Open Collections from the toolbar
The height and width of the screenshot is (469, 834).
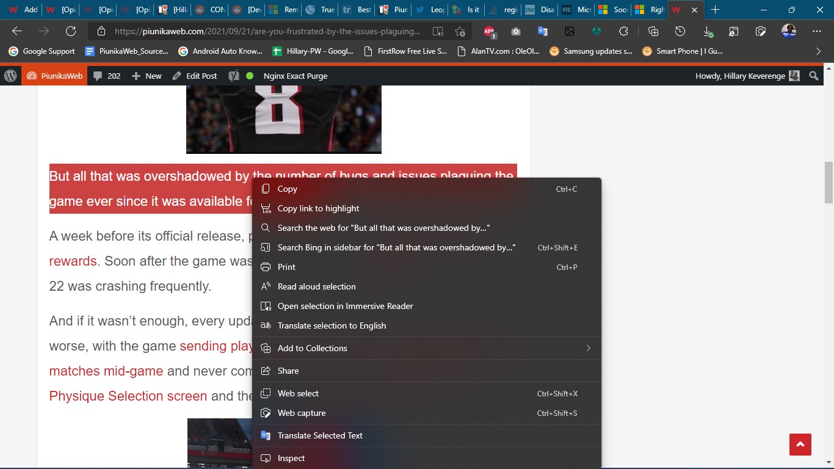click(x=653, y=31)
